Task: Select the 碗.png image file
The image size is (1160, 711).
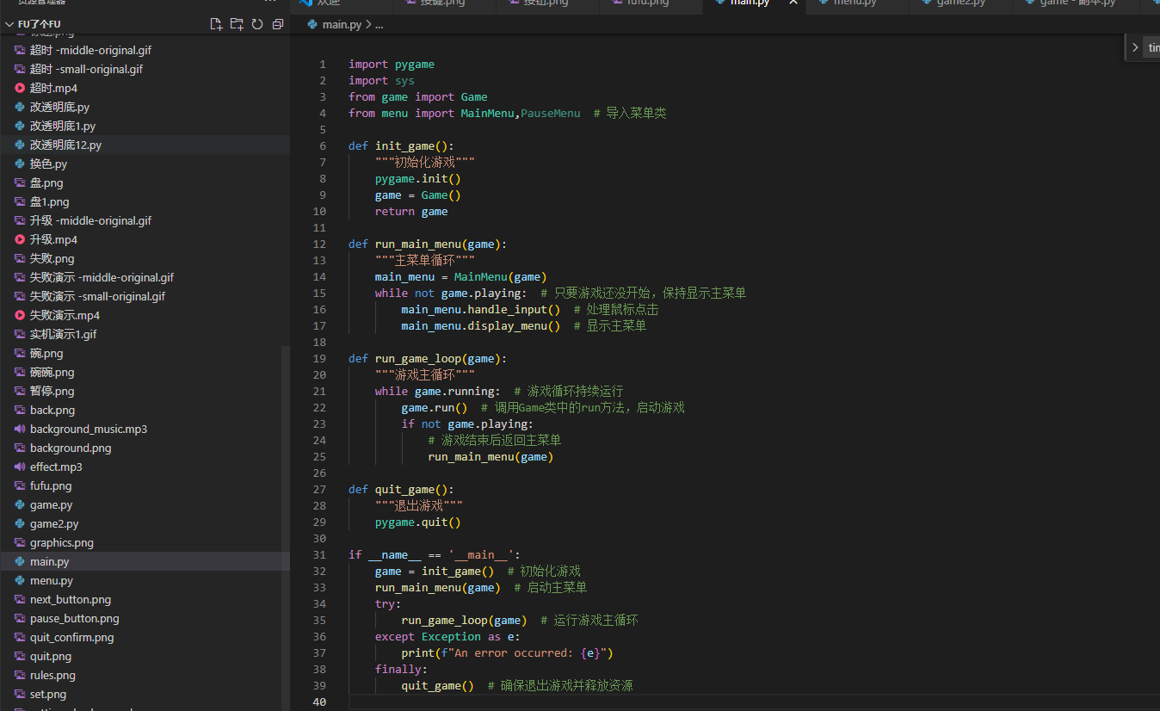Action: (145, 353)
